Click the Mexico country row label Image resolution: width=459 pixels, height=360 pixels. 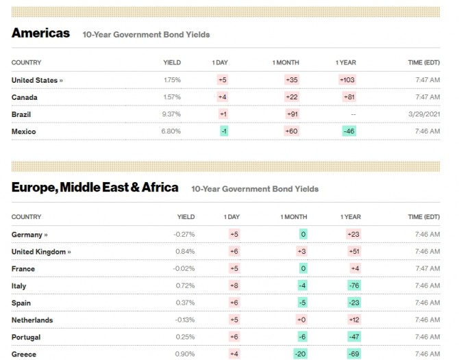click(x=24, y=131)
